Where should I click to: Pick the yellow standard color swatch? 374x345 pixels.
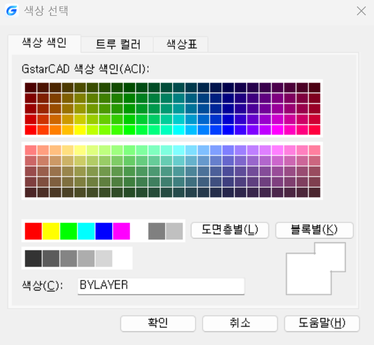click(51, 231)
